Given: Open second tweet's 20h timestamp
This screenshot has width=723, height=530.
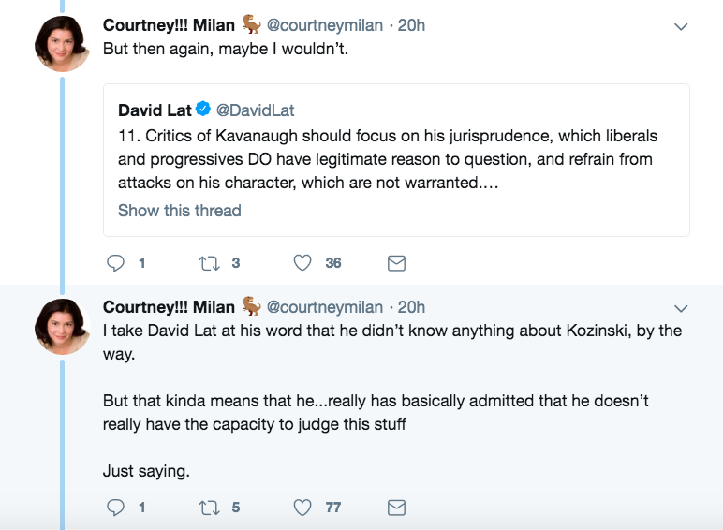Looking at the screenshot, I should pyautogui.click(x=411, y=306).
